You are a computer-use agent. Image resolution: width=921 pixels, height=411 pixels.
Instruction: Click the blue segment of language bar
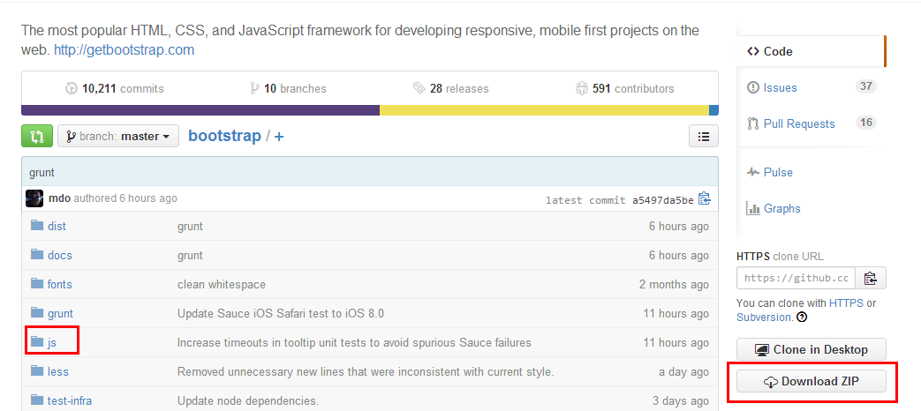click(713, 110)
